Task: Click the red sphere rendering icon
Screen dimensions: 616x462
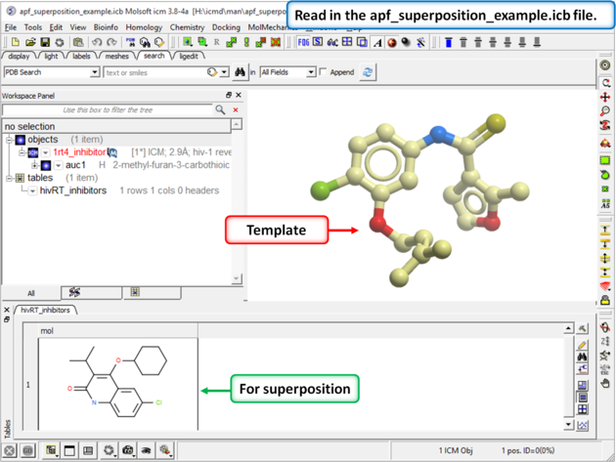Action: tap(391, 43)
